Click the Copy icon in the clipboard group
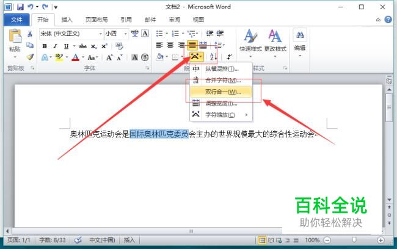397x249 pixels. (x=30, y=45)
